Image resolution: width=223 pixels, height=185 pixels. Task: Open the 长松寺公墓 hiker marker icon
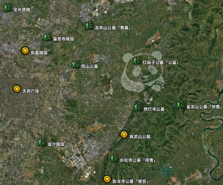tap(114, 158)
